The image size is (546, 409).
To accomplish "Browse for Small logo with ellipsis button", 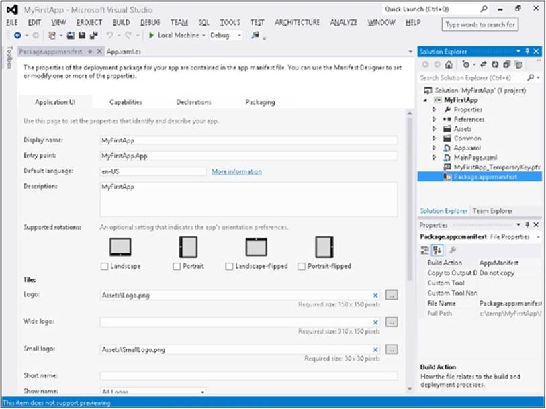I will [x=392, y=349].
